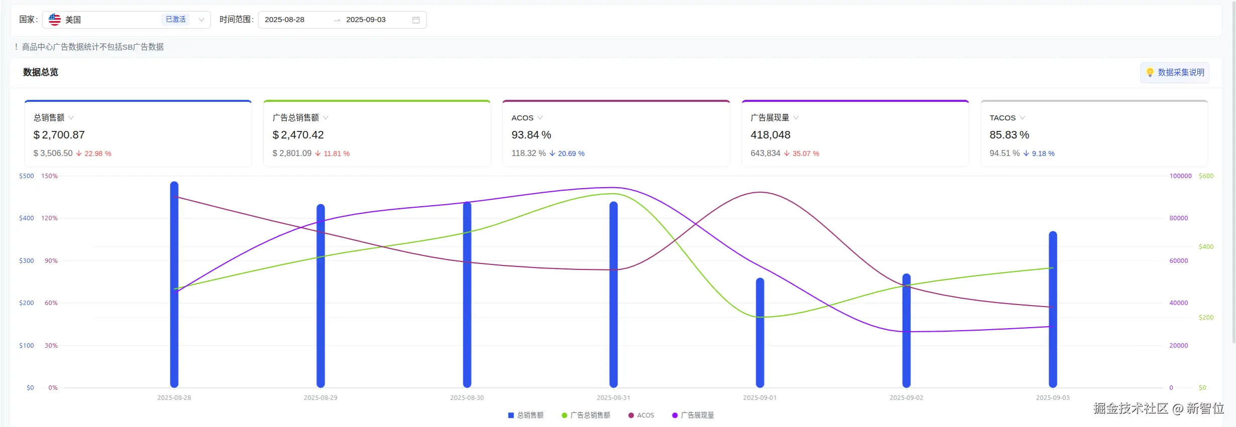
Task: Expand the 总销售额 metric card dropdown
Action: pos(71,117)
